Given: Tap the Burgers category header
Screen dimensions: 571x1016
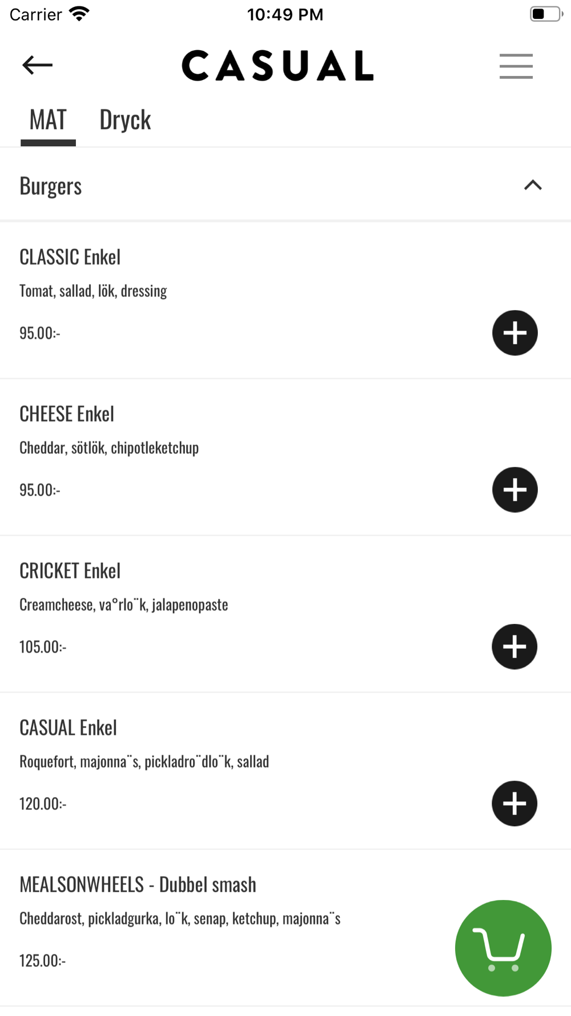Looking at the screenshot, I should 51,186.
